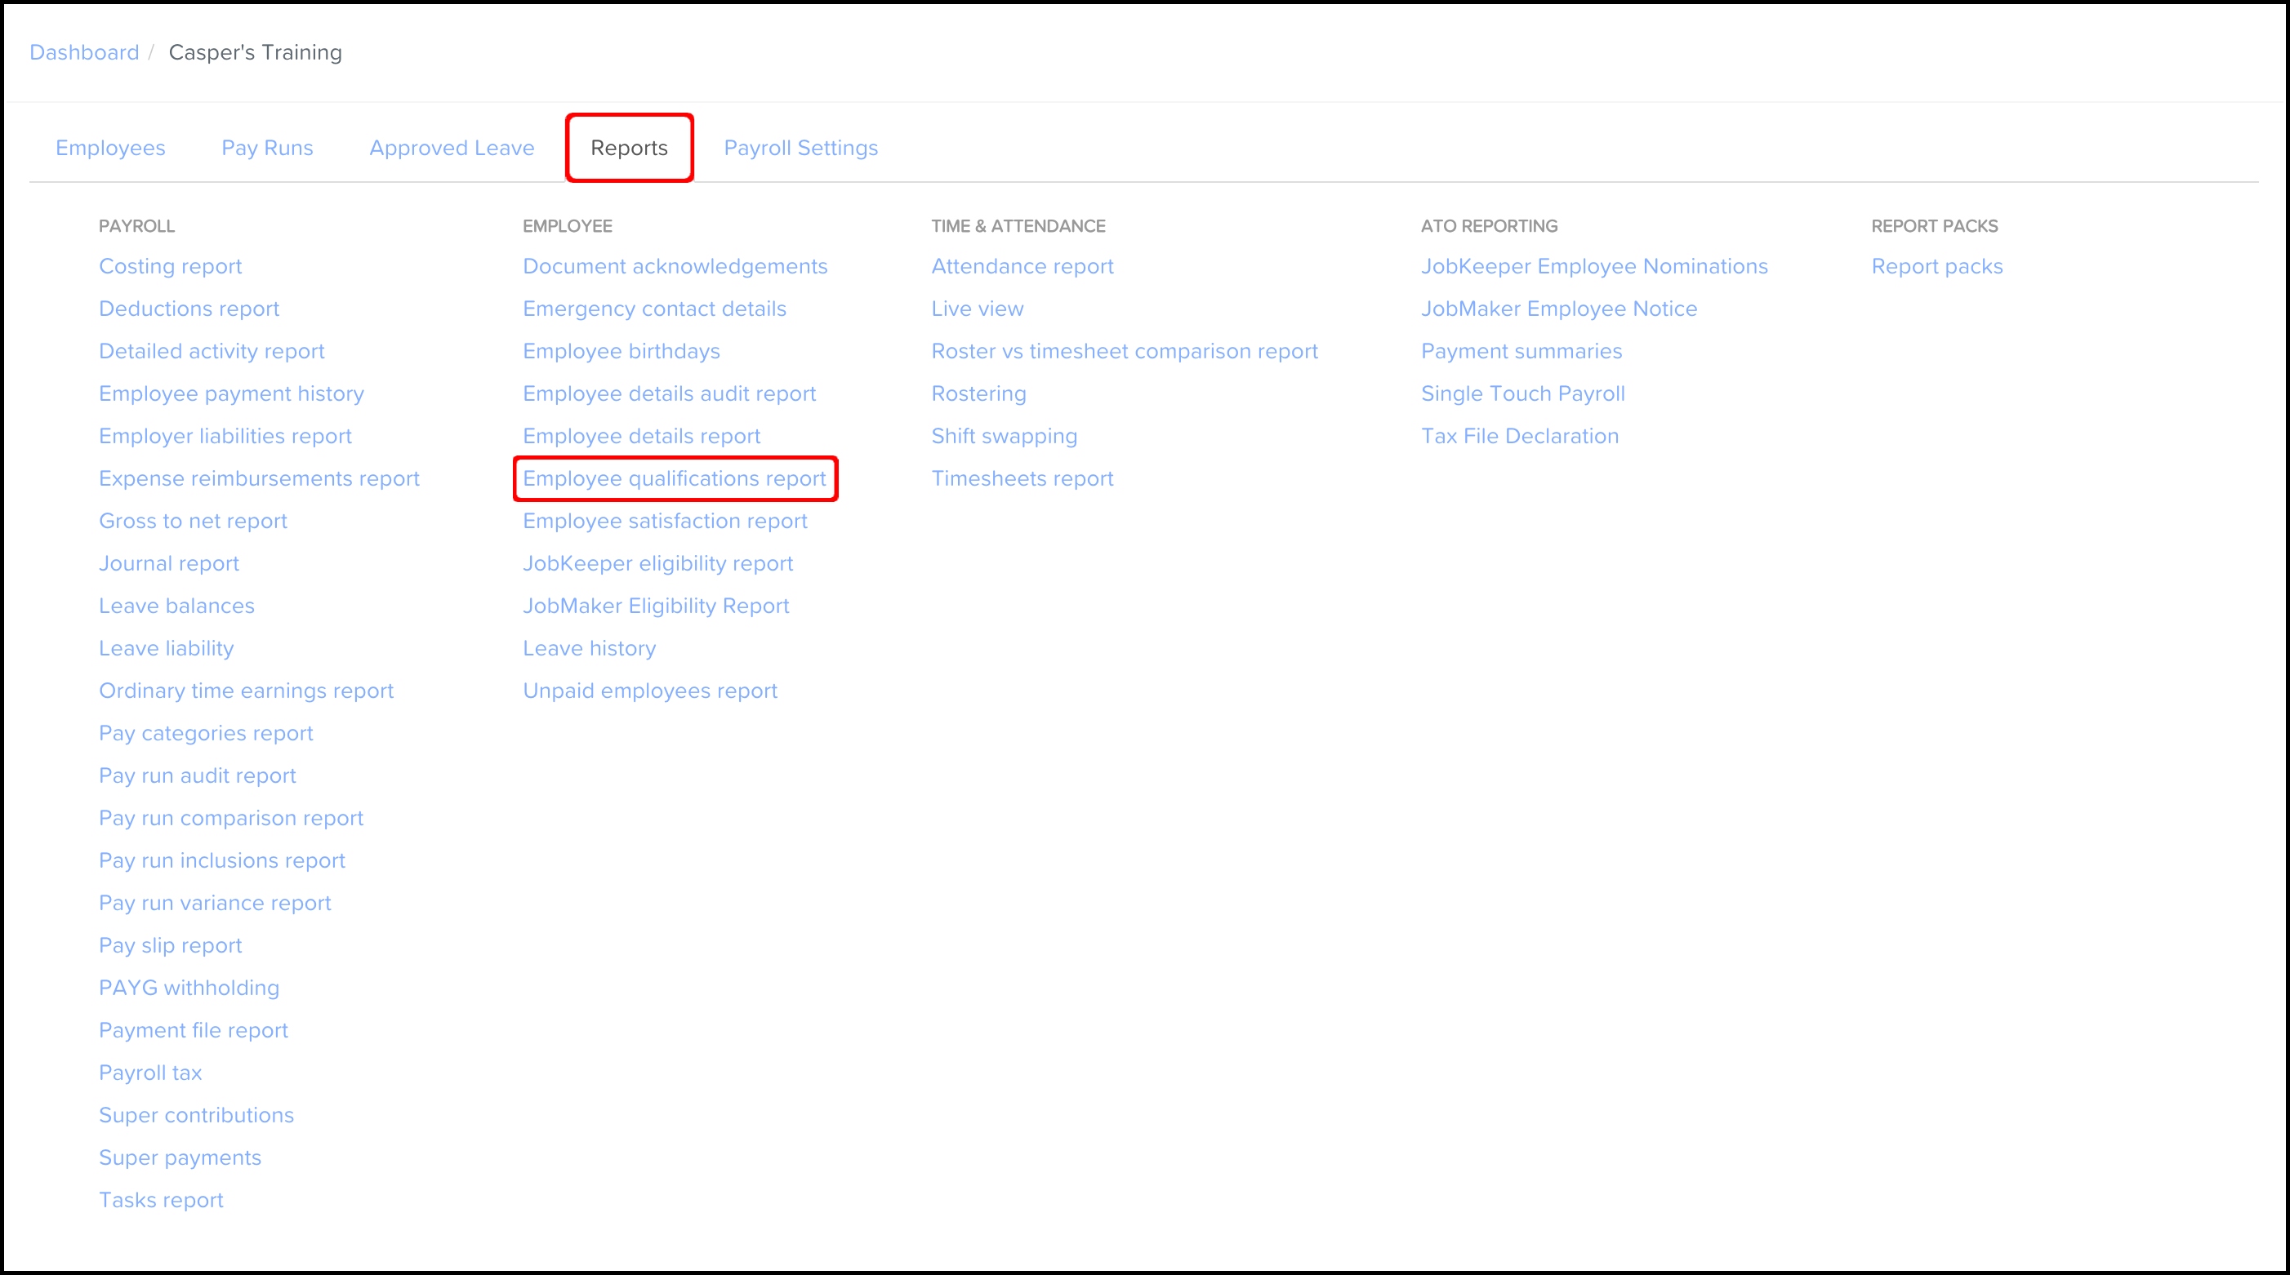The height and width of the screenshot is (1275, 2290).
Task: Open Roster vs timesheet comparison report
Action: pyautogui.click(x=1124, y=351)
